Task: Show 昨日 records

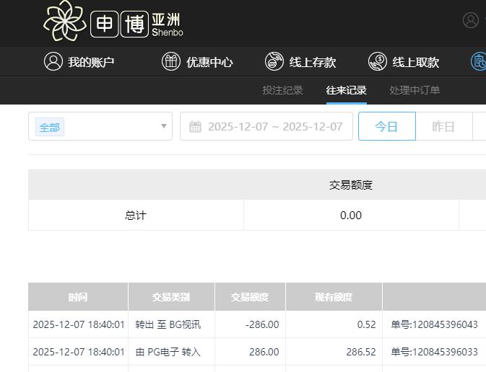Action: pos(443,127)
